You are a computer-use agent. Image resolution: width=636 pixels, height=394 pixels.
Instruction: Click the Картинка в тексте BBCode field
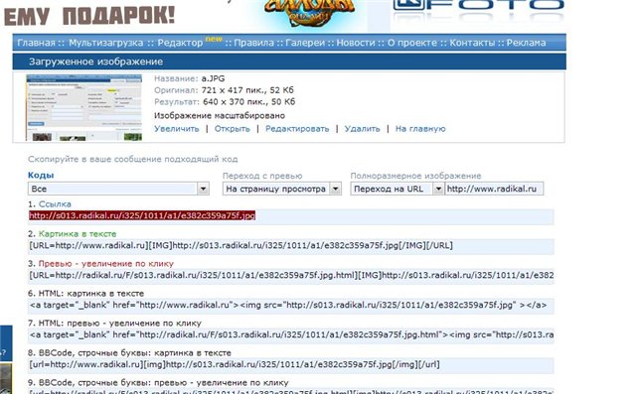(x=291, y=246)
